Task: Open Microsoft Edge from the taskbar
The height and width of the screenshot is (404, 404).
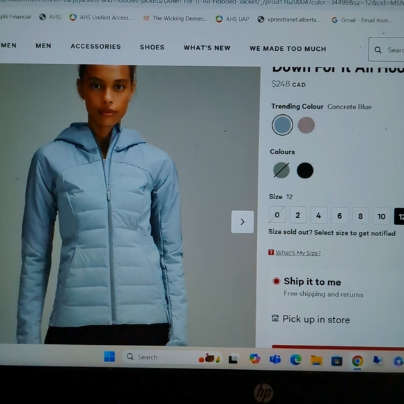Action: 295,359
